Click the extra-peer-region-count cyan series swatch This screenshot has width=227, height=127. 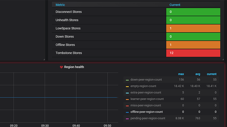point(127,93)
